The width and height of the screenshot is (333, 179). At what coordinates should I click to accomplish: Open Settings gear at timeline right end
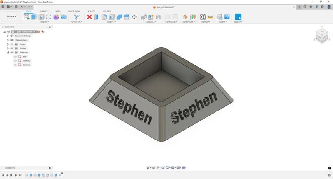coord(329,175)
